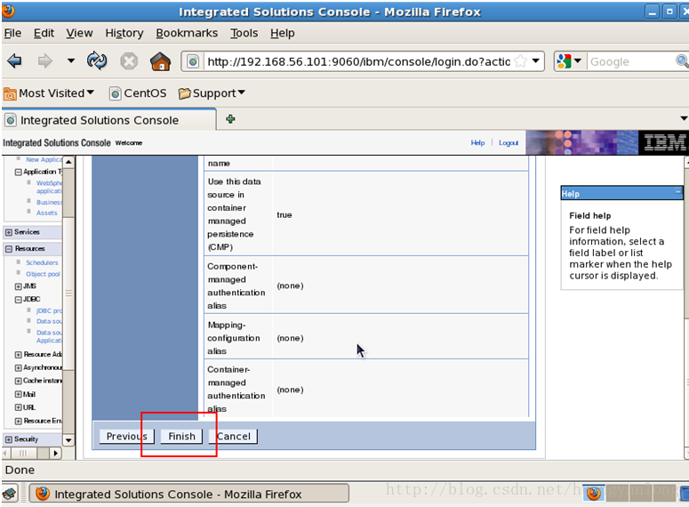Click the URL address field
Viewport: 689px width, 507px height.
[358, 61]
